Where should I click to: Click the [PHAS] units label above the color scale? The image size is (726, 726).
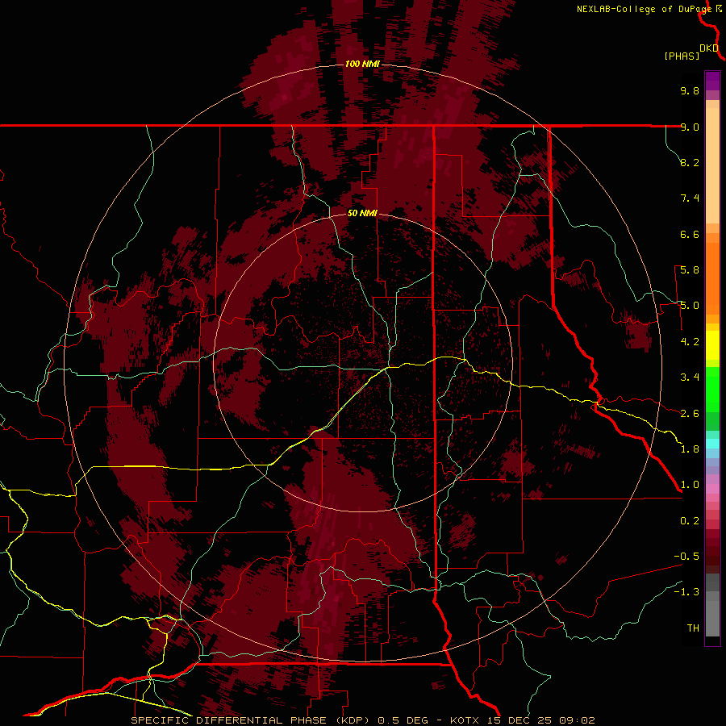tap(682, 56)
